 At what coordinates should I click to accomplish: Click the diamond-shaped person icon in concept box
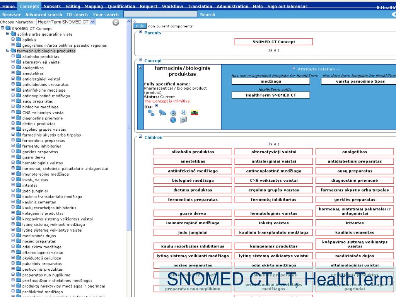[173, 113]
